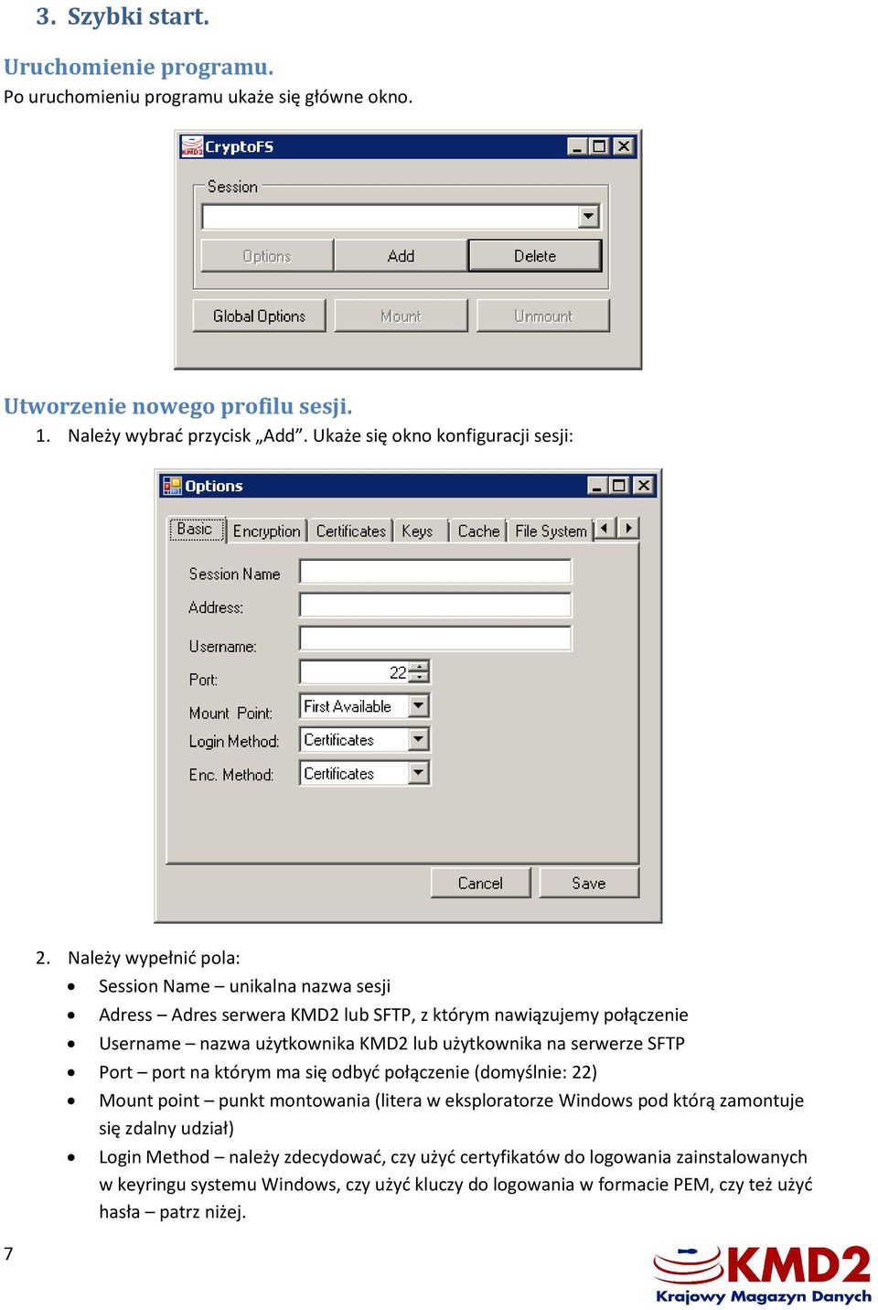Open Global Options in CryptoFS window
Image resolution: width=878 pixels, height=1310 pixels.
[x=259, y=316]
